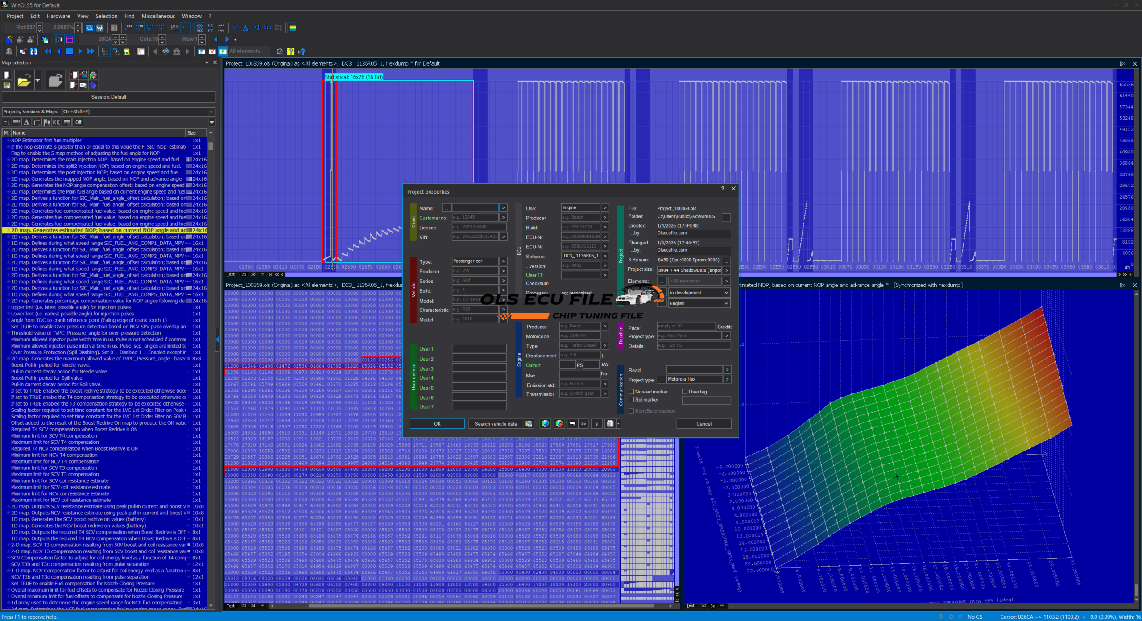Click the delta triangle difference icon
The width and height of the screenshot is (1142, 621).
click(x=246, y=28)
